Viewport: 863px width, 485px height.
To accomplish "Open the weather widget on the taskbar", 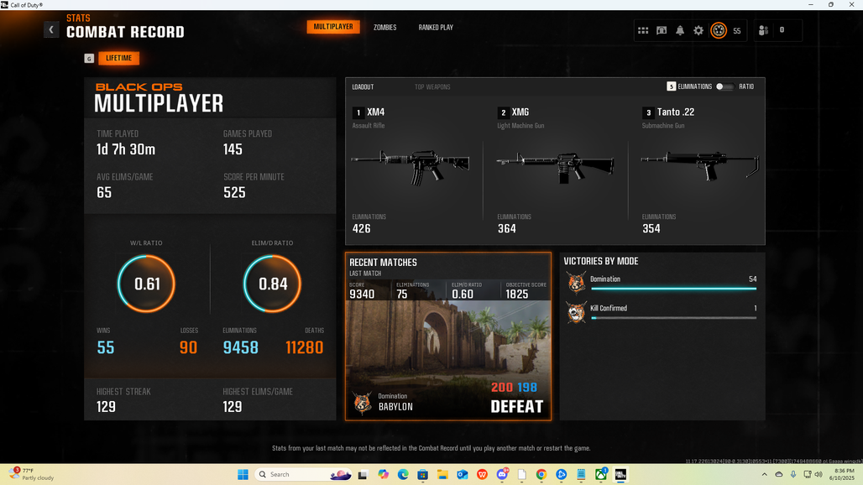I will point(31,474).
